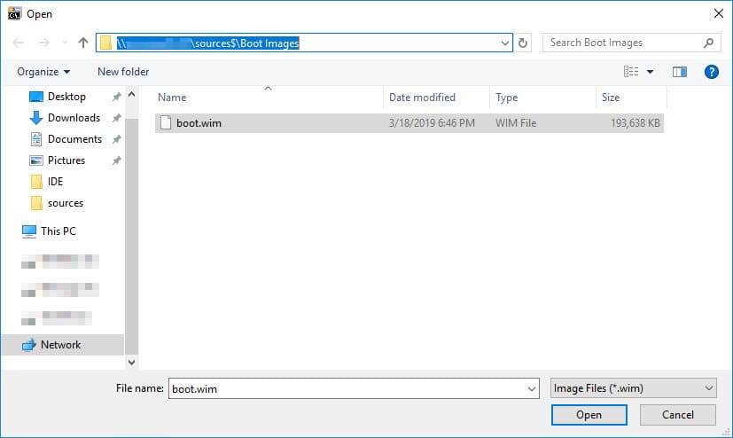Click the navigation pane scroll down arrow
733x438 pixels.
pyautogui.click(x=132, y=362)
